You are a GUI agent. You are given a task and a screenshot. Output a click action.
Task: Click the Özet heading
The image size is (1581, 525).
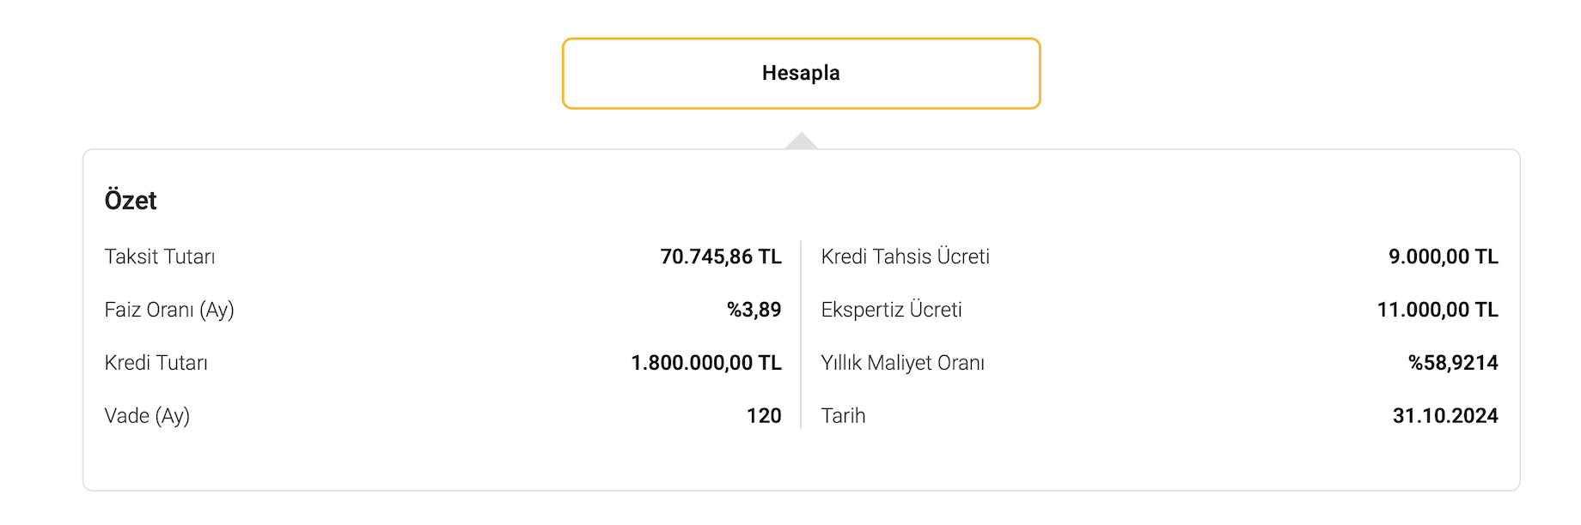[x=131, y=201]
